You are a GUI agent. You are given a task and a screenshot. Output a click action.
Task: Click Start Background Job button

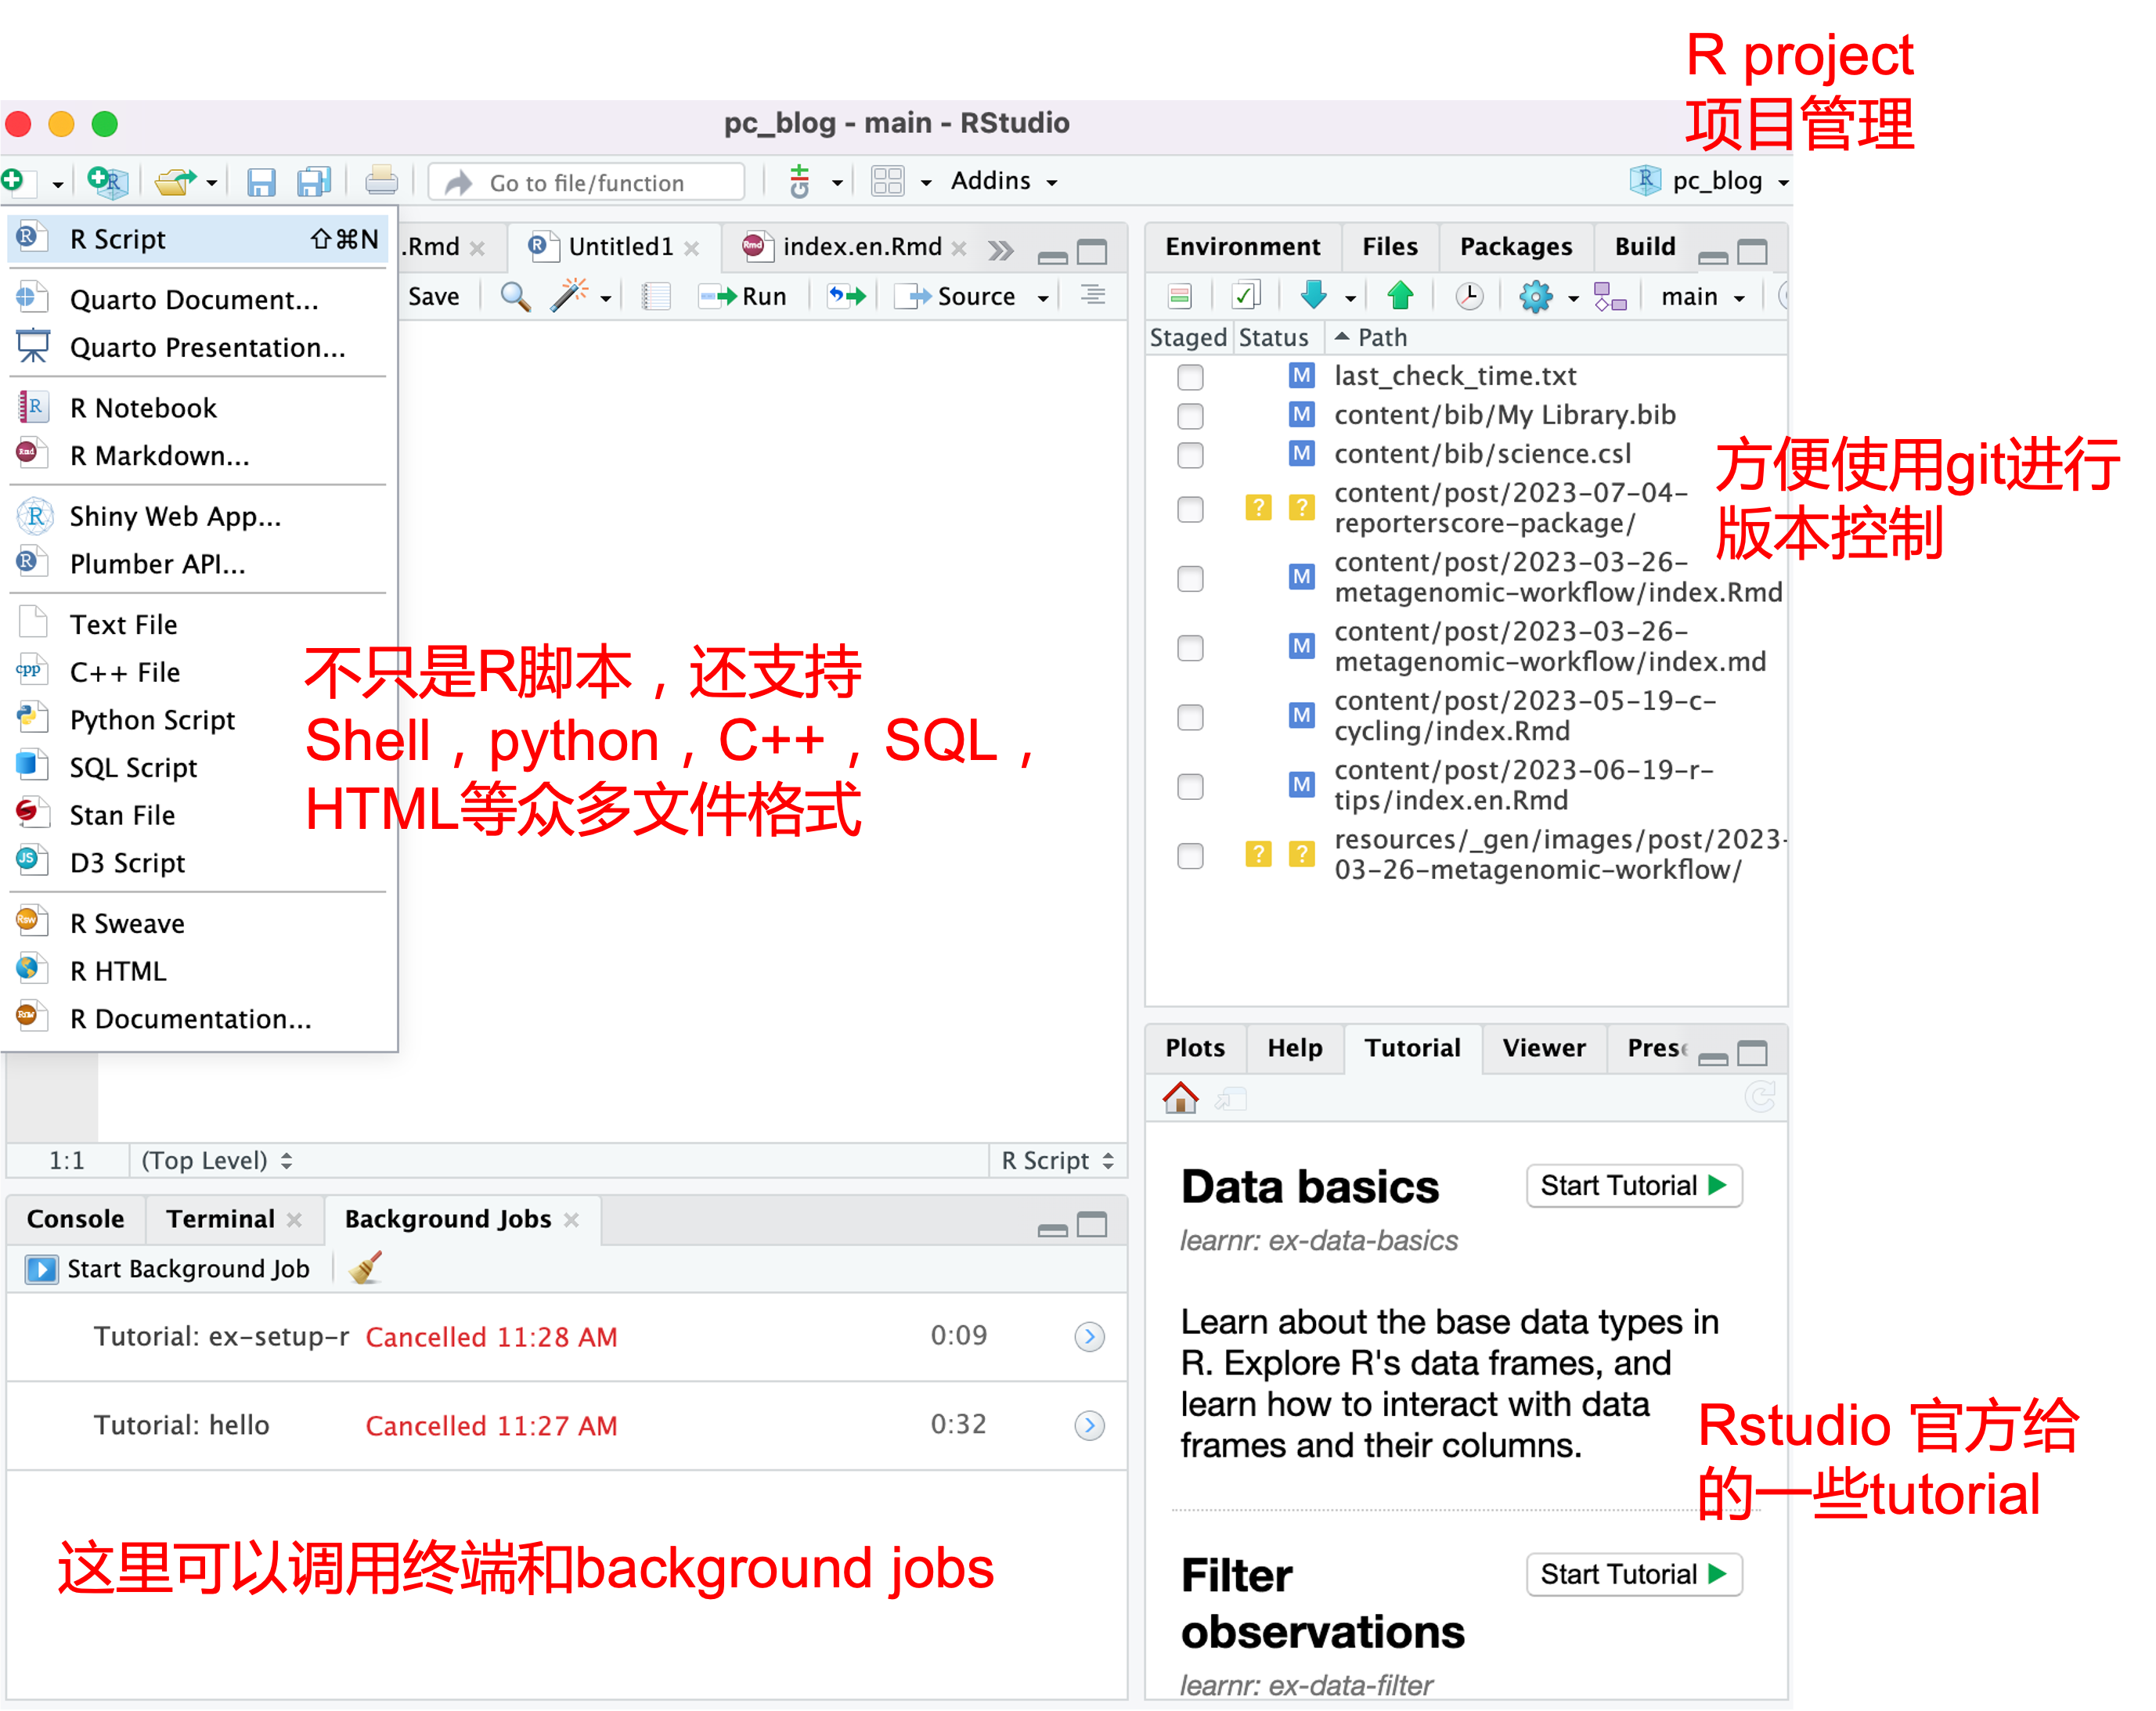167,1268
